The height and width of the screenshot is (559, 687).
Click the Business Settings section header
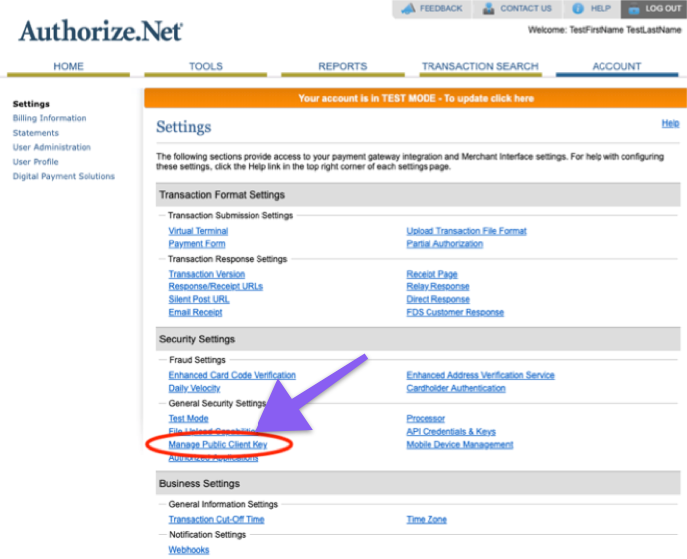click(418, 484)
